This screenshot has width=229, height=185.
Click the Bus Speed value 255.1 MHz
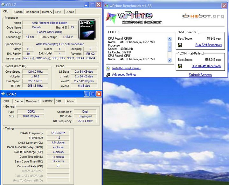(35, 81)
